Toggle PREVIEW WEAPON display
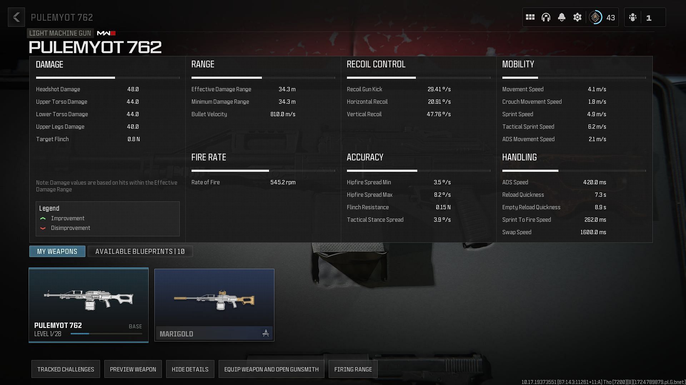The height and width of the screenshot is (385, 686). click(x=133, y=369)
